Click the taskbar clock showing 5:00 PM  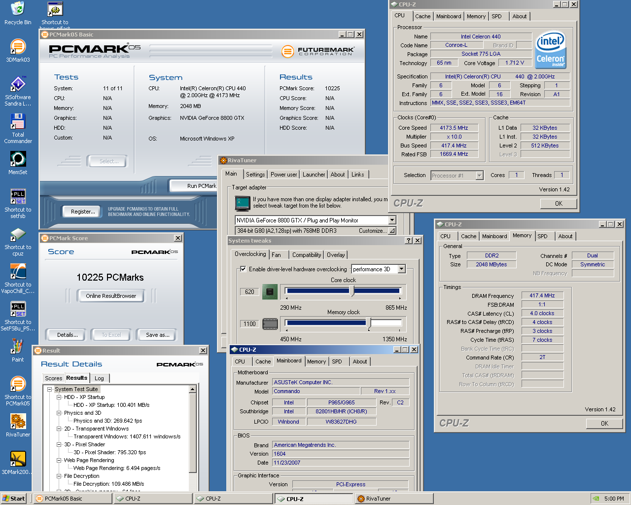pyautogui.click(x=614, y=499)
